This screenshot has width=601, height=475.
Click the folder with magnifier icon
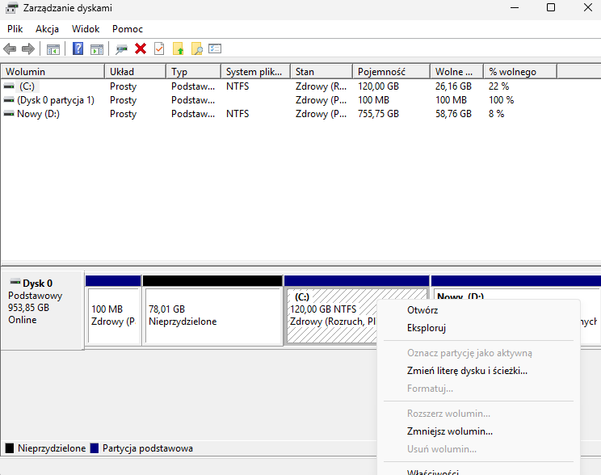tap(196, 48)
